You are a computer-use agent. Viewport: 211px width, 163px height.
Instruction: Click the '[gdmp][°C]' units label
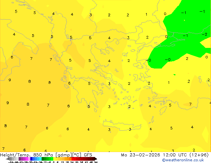(x=68, y=155)
